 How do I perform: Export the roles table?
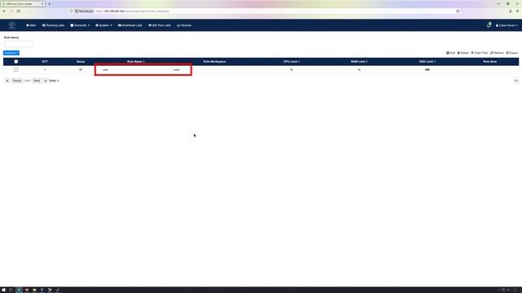(x=512, y=53)
